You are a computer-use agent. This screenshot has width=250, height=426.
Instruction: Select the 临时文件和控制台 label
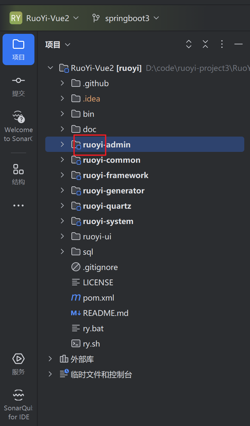101,374
